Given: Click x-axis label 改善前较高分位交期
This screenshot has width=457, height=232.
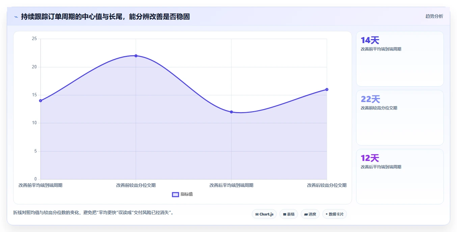Looking at the screenshot, I should [x=136, y=185].
